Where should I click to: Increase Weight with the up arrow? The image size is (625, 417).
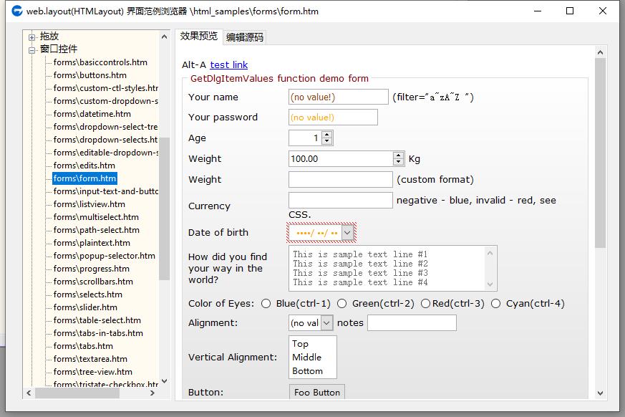pyautogui.click(x=399, y=155)
